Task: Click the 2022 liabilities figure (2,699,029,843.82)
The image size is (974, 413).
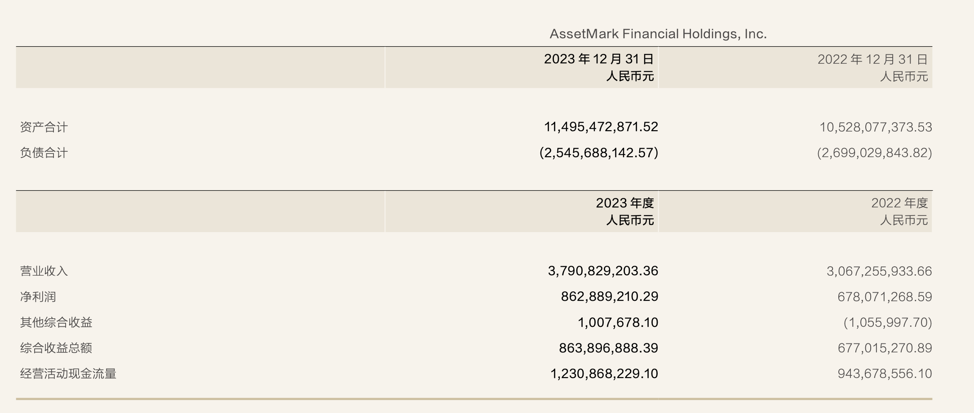Action: (x=874, y=153)
